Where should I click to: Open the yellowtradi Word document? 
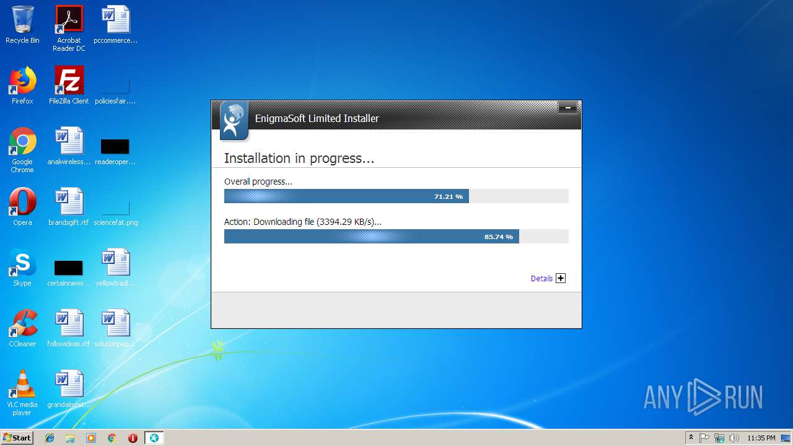pos(115,268)
